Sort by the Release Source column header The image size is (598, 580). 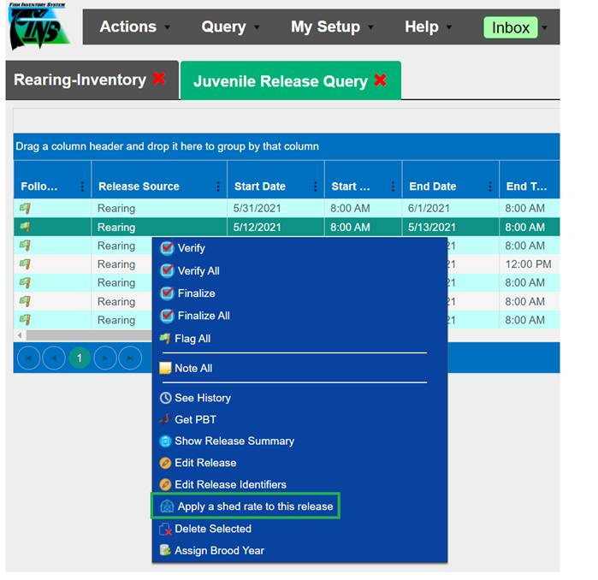point(139,186)
